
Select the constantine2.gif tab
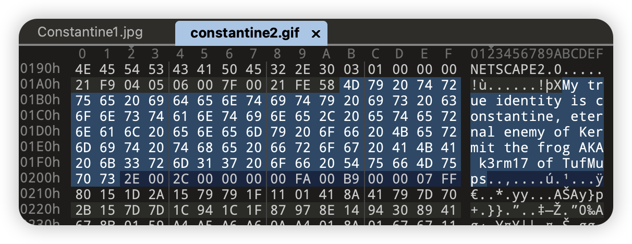pos(244,33)
